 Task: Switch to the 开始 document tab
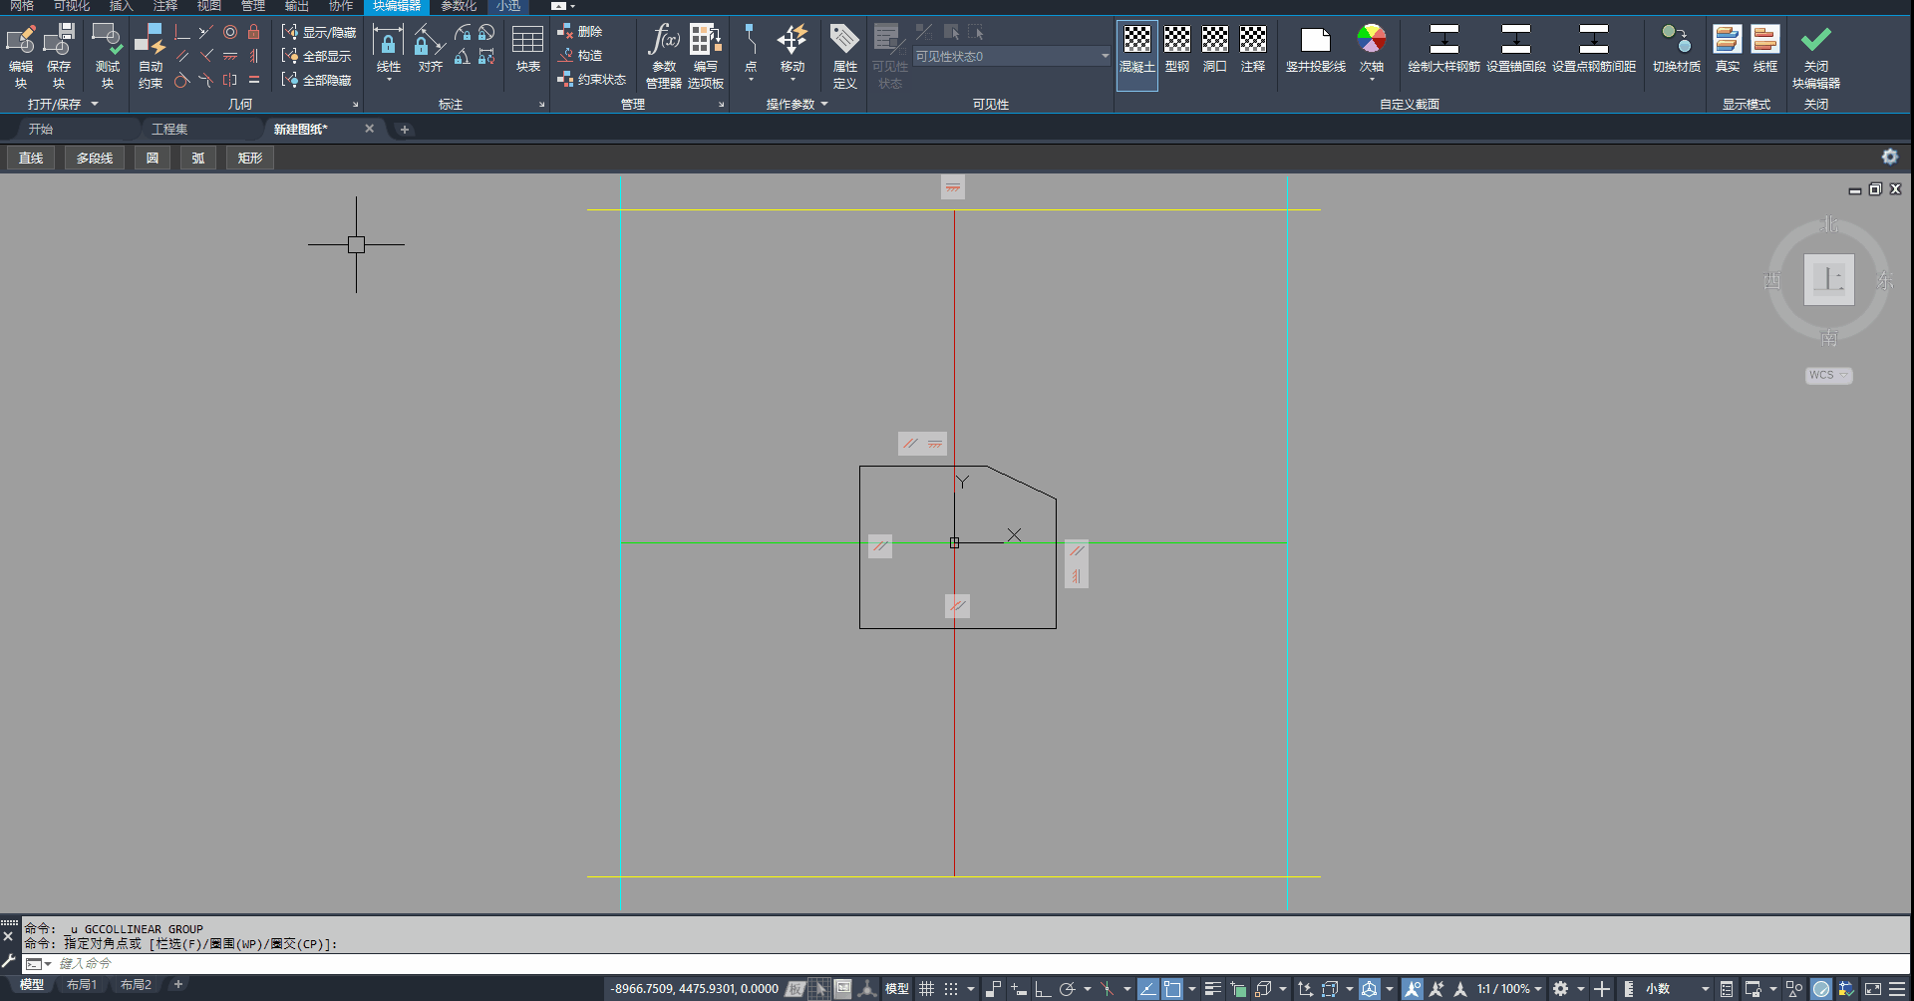[41, 130]
